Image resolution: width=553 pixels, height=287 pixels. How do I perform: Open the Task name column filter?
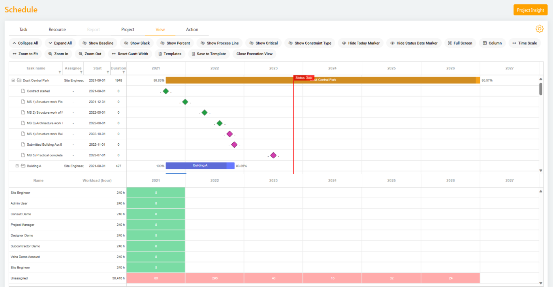click(60, 72)
